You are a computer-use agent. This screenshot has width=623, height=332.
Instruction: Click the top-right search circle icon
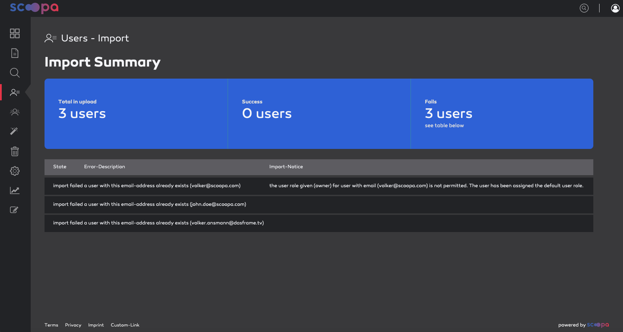tap(584, 8)
